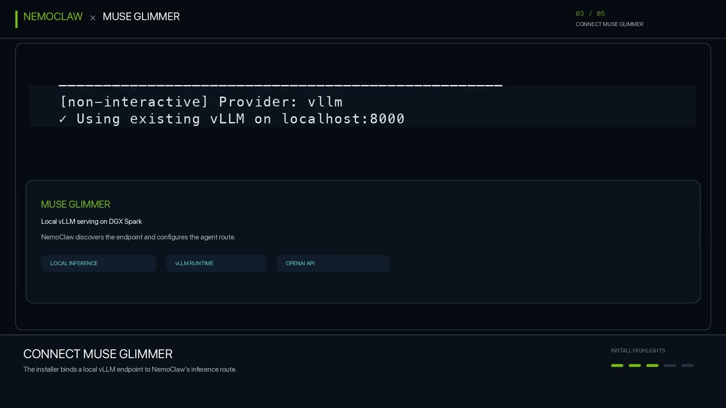726x408 pixels.
Task: Click the '[non-interactive] Provider: vllm' terminal line
Action: click(x=201, y=102)
